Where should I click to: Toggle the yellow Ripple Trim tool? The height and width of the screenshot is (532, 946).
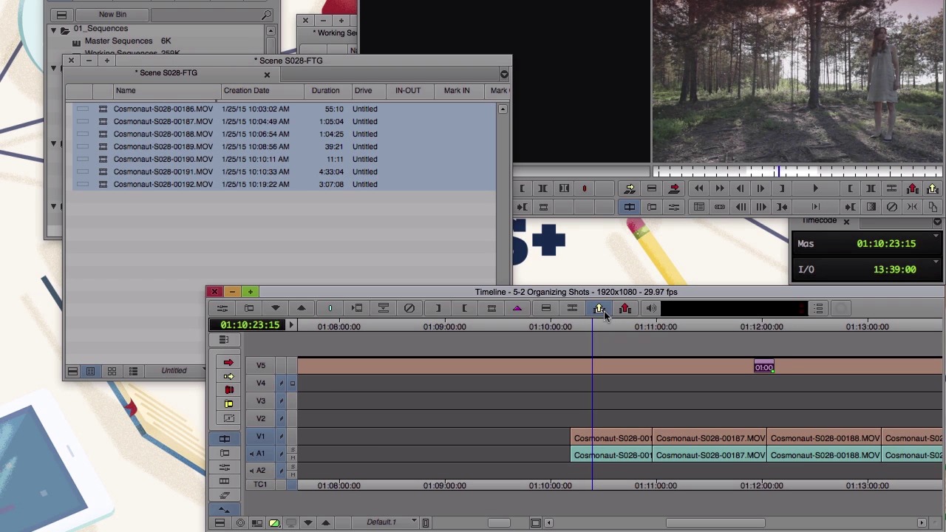point(228,404)
